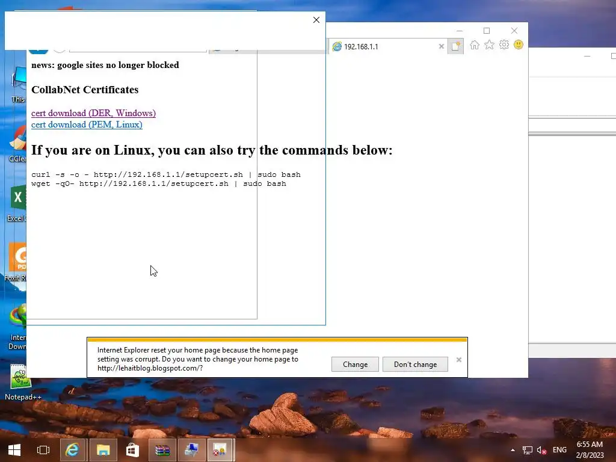Click the Don't change button

(415, 364)
